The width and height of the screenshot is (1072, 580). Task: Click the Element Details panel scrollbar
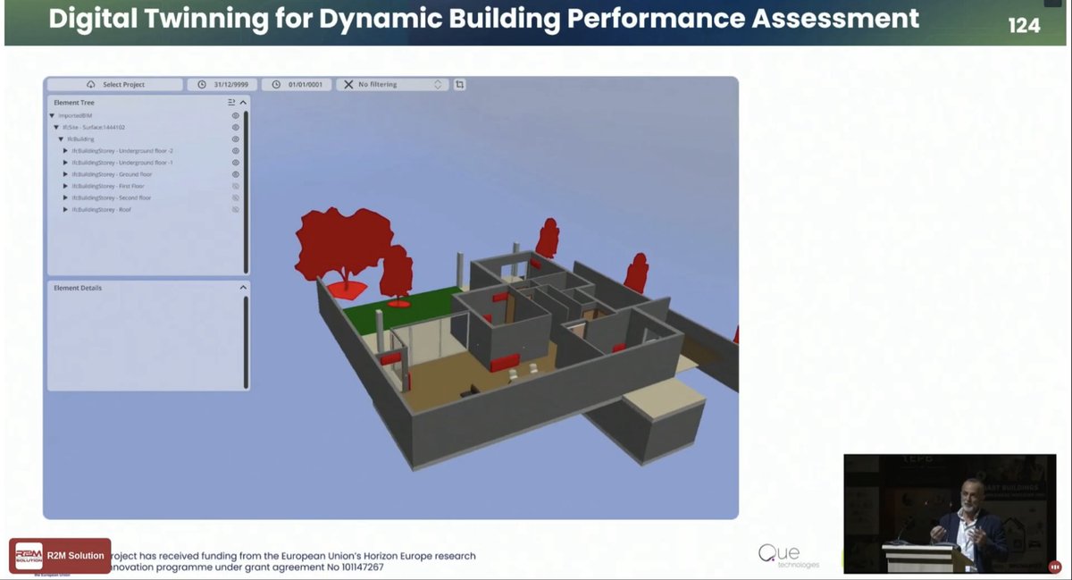coord(246,341)
